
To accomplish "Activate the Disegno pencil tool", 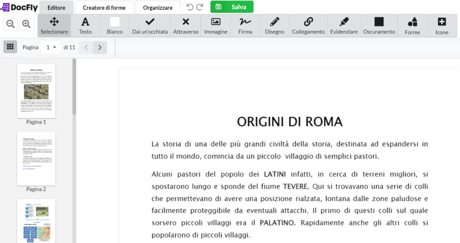I will (274, 26).
